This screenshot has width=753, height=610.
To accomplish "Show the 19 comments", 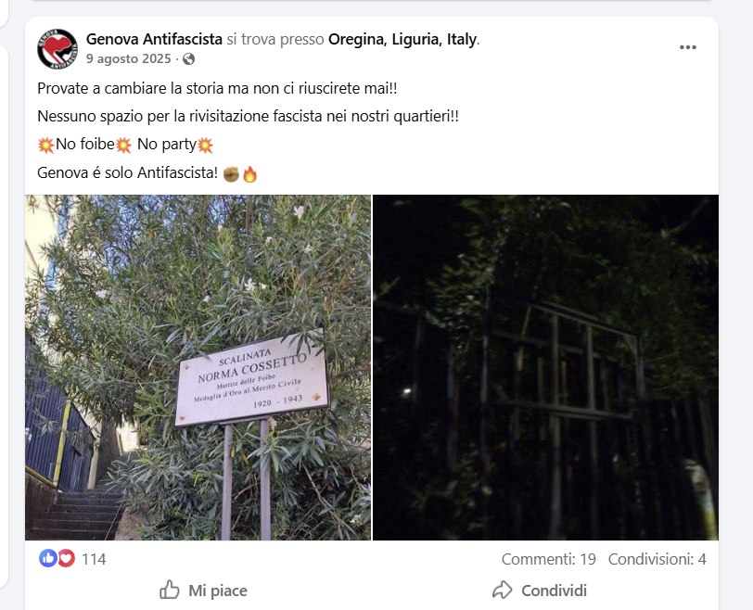I will 548,559.
